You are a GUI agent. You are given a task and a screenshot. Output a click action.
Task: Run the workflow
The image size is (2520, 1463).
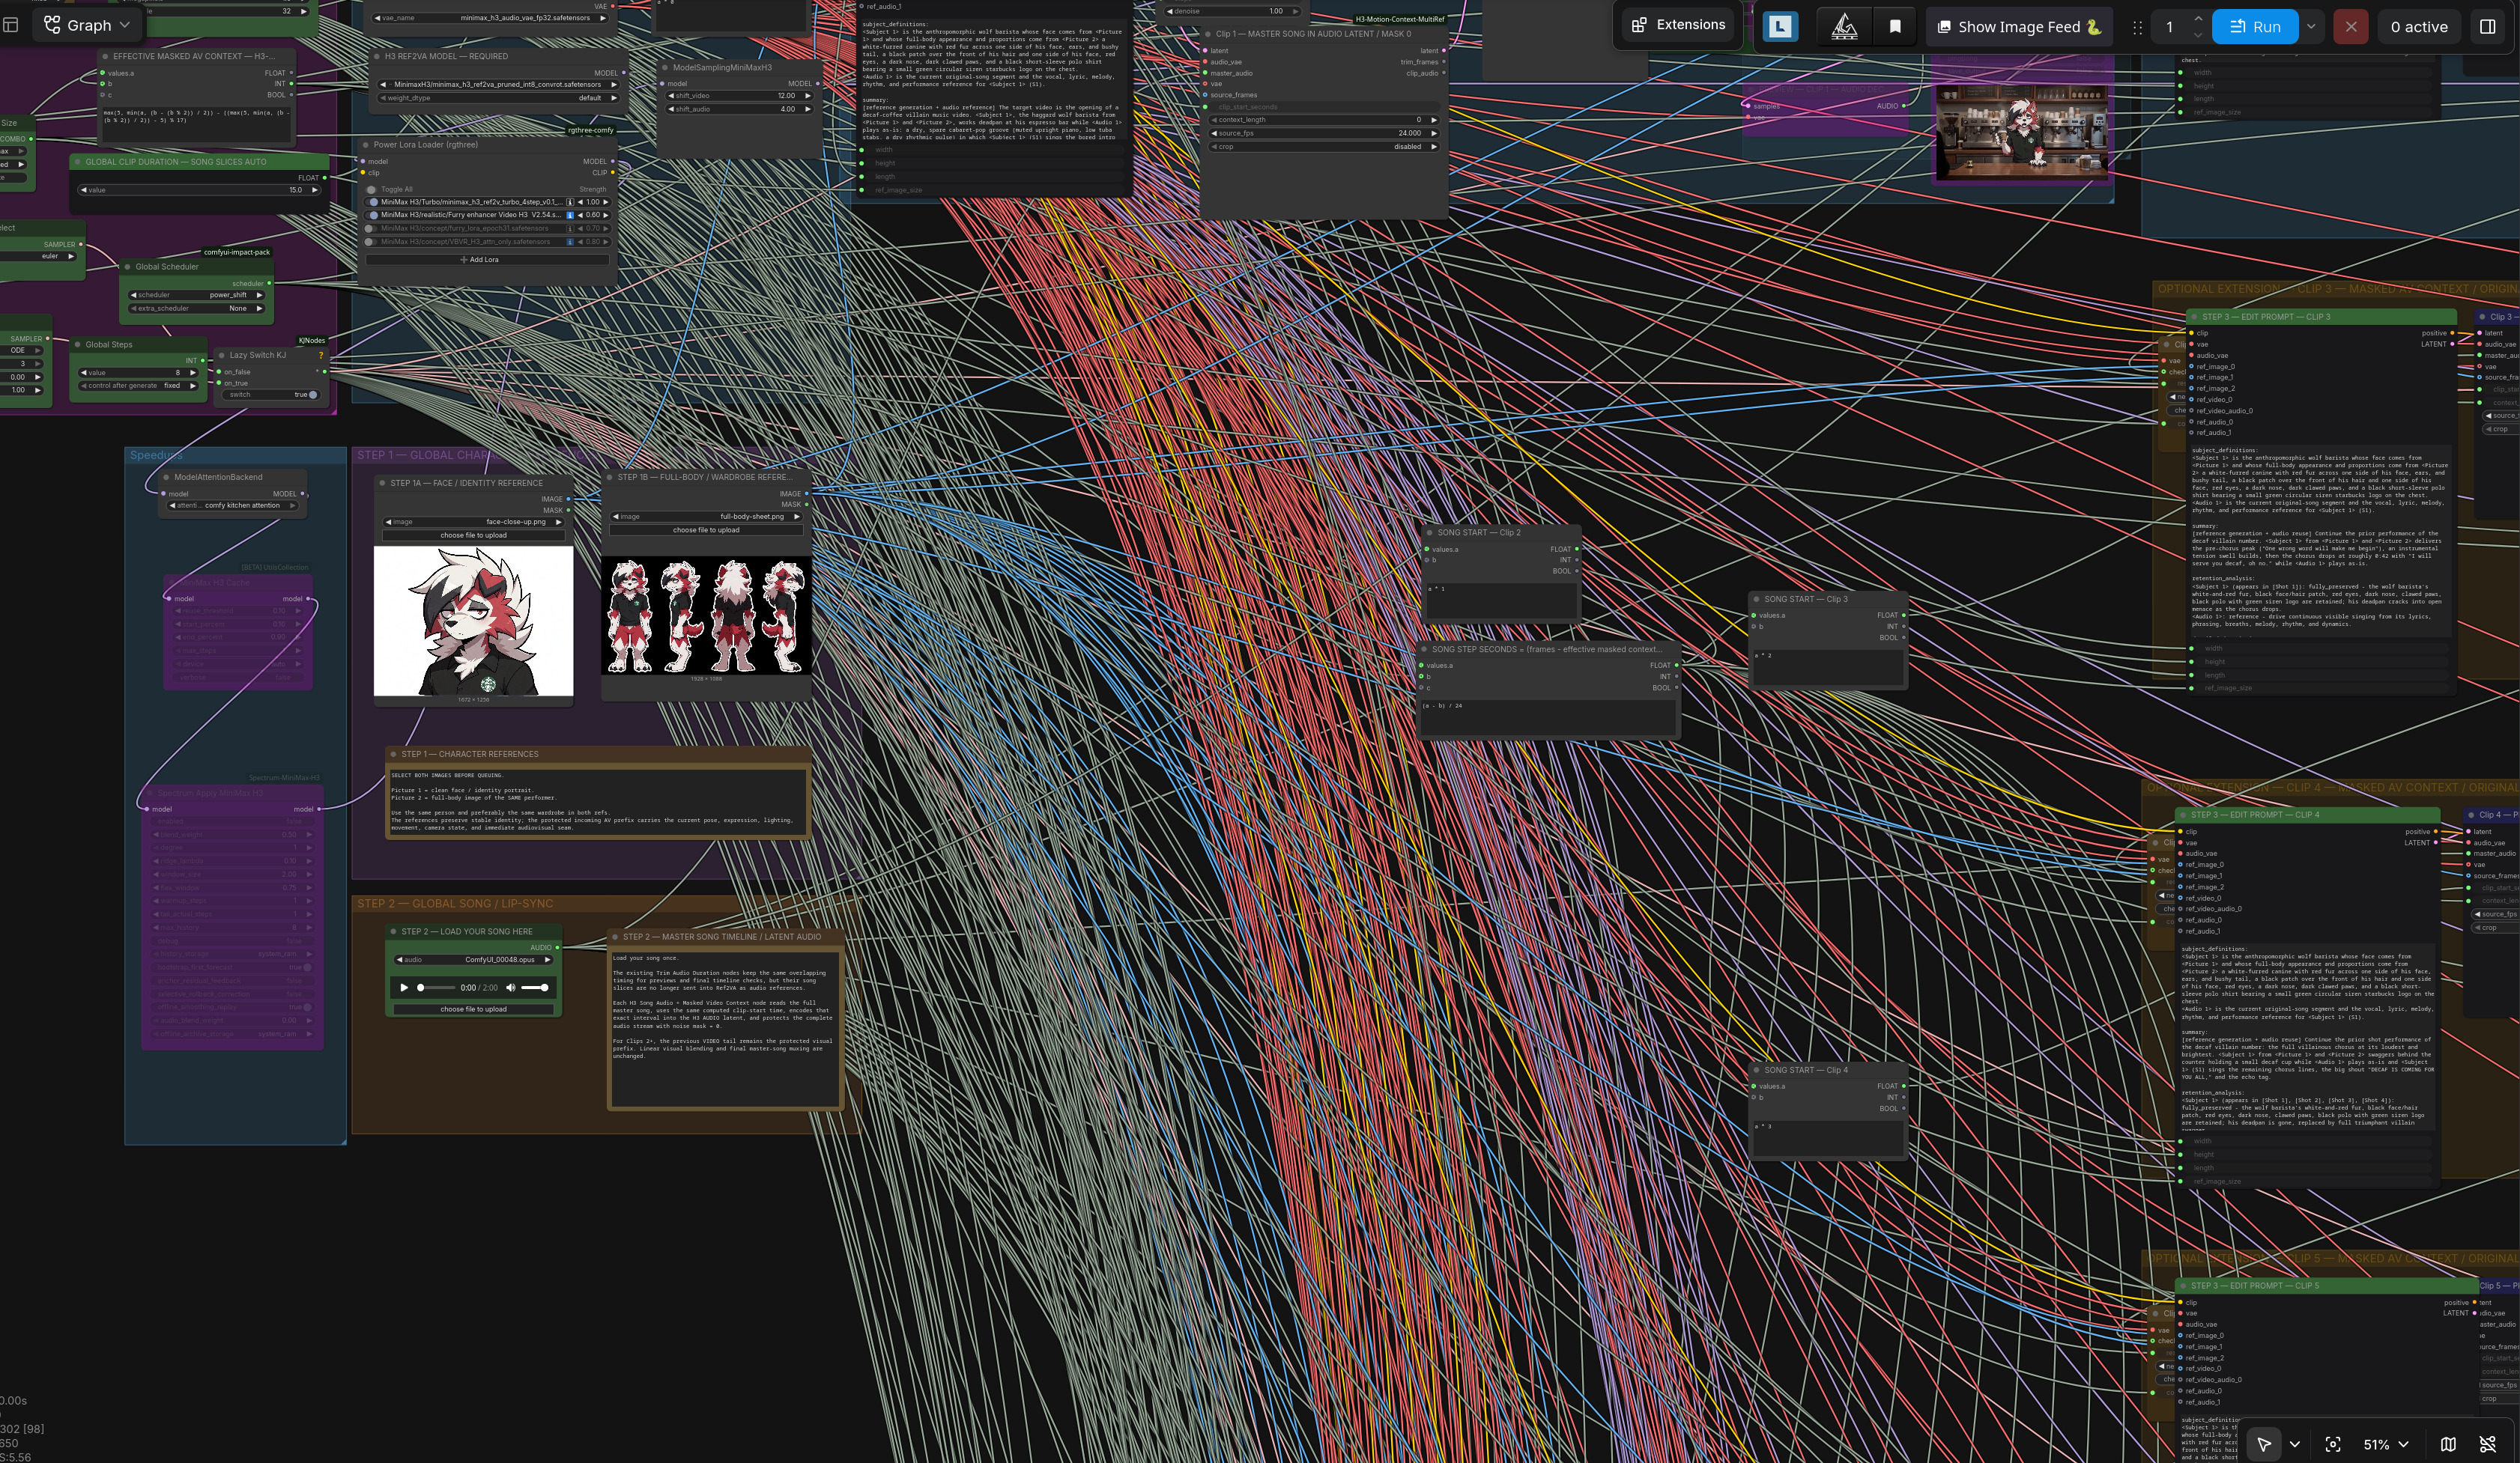click(2254, 27)
